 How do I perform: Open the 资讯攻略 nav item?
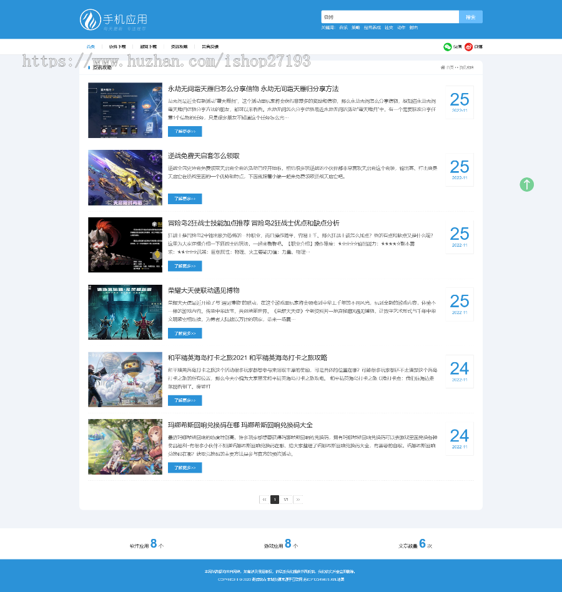click(x=179, y=47)
